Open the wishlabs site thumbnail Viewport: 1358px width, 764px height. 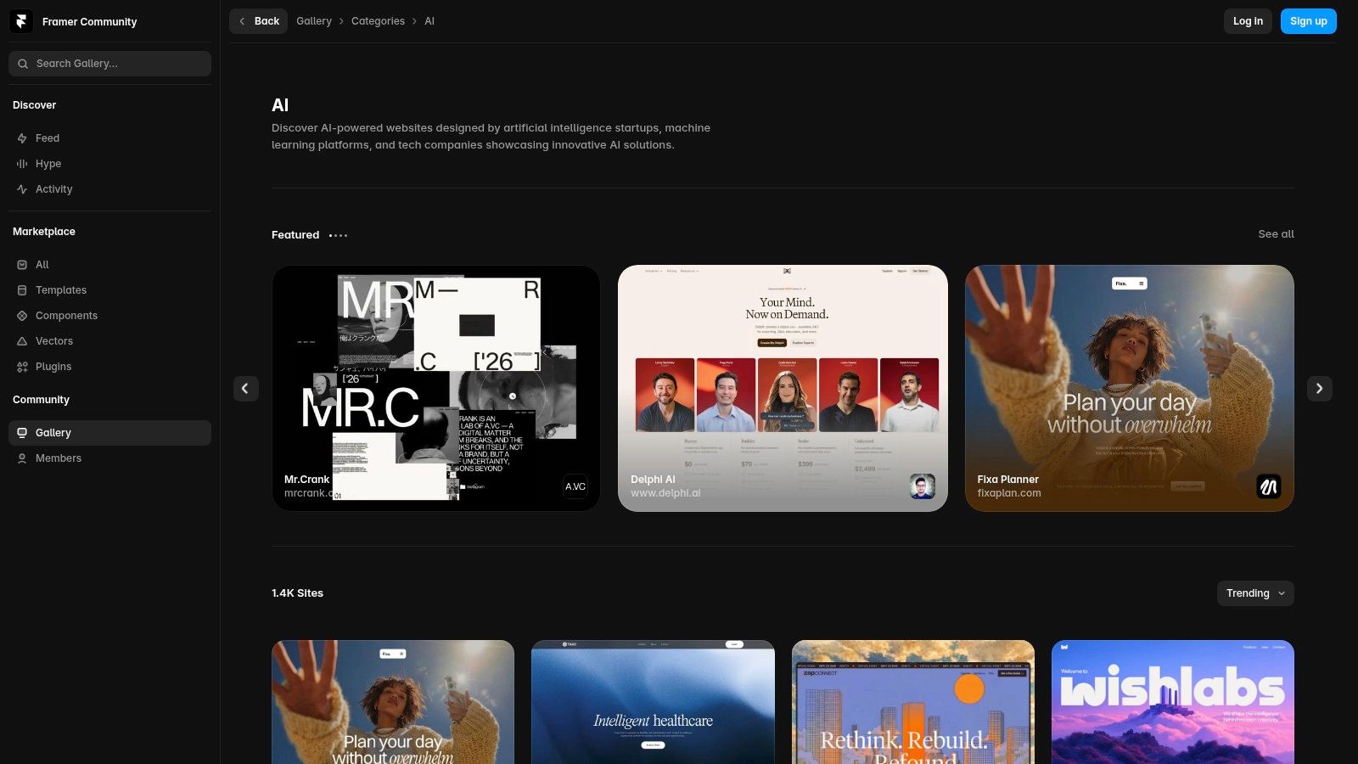click(x=1173, y=702)
